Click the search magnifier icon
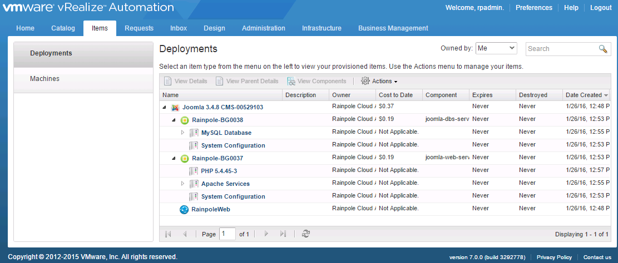Image resolution: width=618 pixels, height=263 pixels. [x=603, y=49]
